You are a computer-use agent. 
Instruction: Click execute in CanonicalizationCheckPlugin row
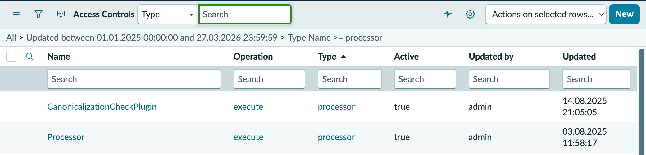click(248, 107)
